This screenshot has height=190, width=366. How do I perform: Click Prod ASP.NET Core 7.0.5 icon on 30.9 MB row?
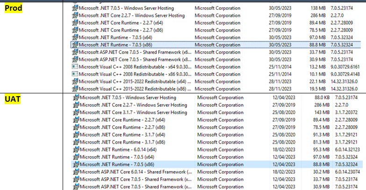pyautogui.click(x=75, y=59)
